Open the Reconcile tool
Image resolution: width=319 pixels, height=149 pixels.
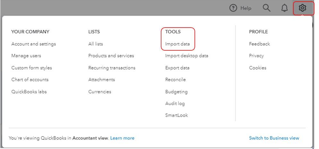click(175, 79)
